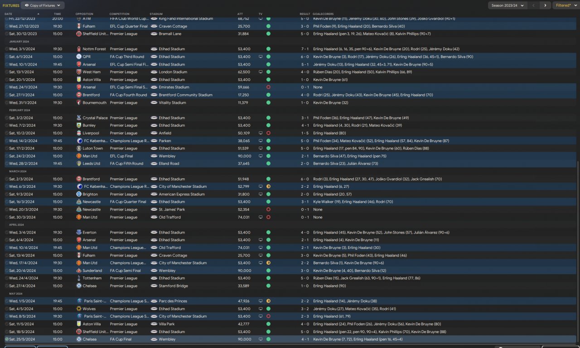Click the Liverpool club badge
Image resolution: width=580 pixels, height=348 pixels.
point(79,133)
